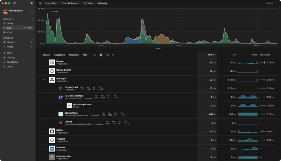
Task: Click the unknown_udp question mark icon
Action: click(x=52, y=157)
